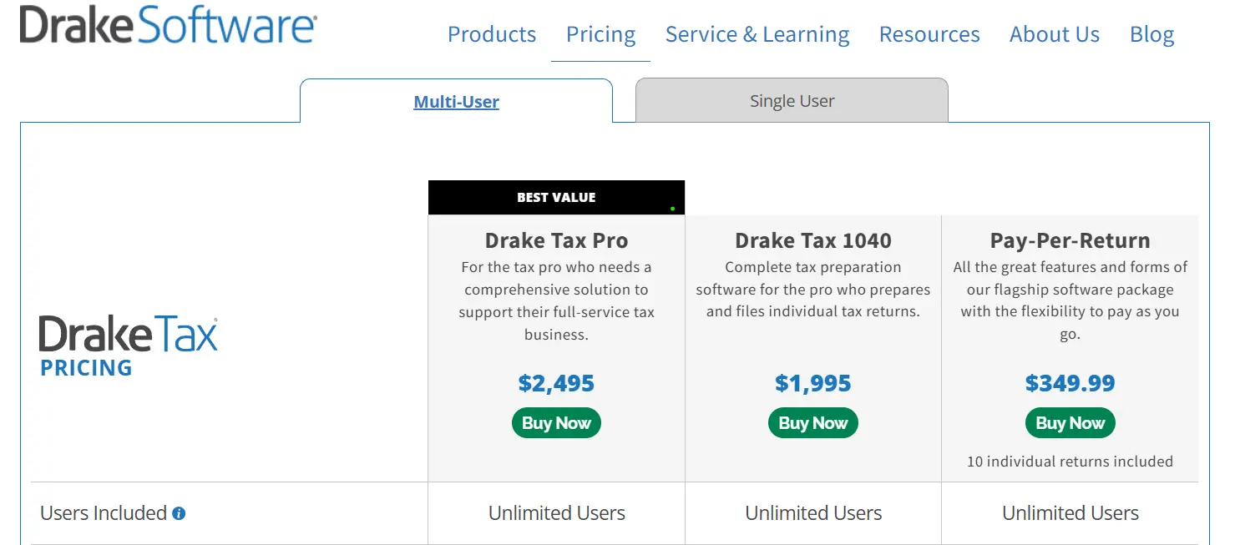Viewport: 1245px width, 545px height.
Task: Click the Drake Tax 1040 heading
Action: click(813, 240)
